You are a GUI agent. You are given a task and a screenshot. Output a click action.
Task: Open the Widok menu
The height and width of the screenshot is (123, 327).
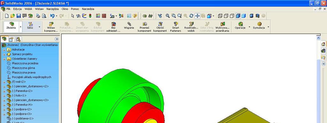(28, 9)
